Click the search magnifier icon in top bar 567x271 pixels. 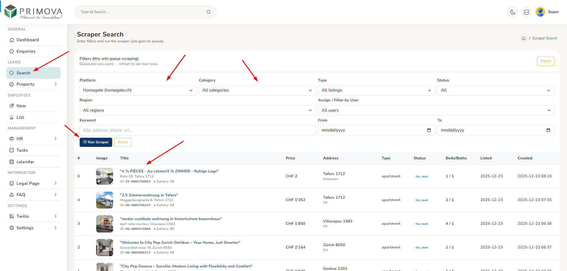click(208, 12)
